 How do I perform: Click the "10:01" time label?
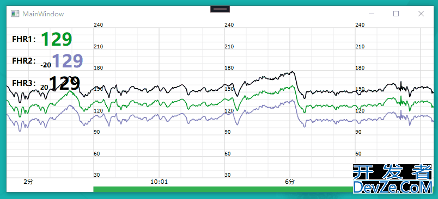pos(159,182)
